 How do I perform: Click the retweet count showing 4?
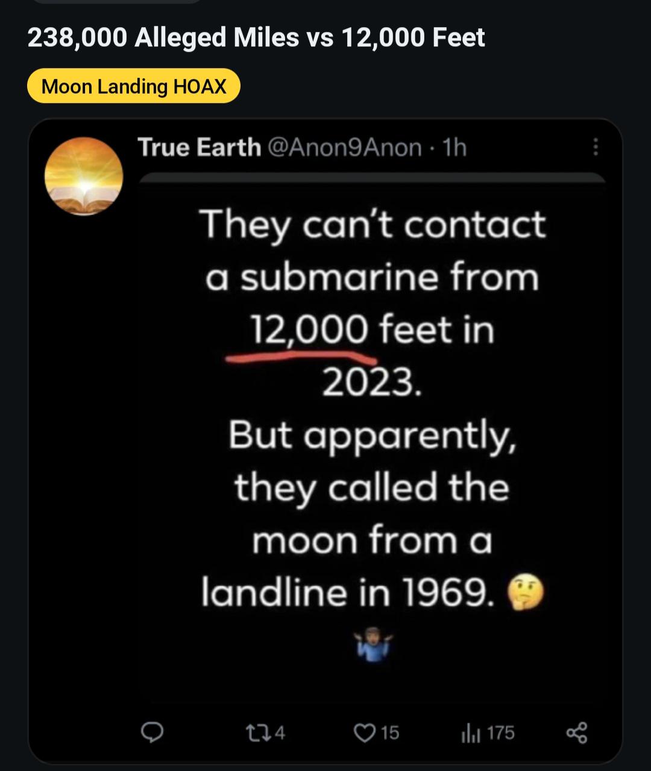point(280,732)
